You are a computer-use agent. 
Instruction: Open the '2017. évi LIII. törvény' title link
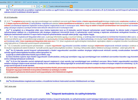tap(50, 2)
